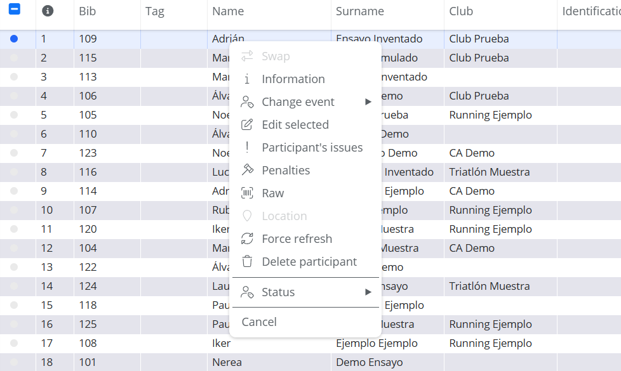Viewport: 621px width, 371px height.
Task: Click the Edit selected pencil icon
Action: tap(247, 124)
